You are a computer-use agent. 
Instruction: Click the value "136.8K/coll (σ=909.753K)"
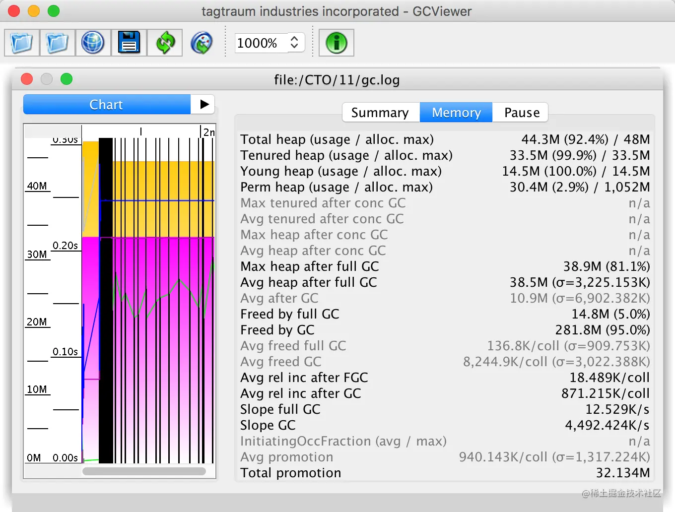(x=568, y=346)
